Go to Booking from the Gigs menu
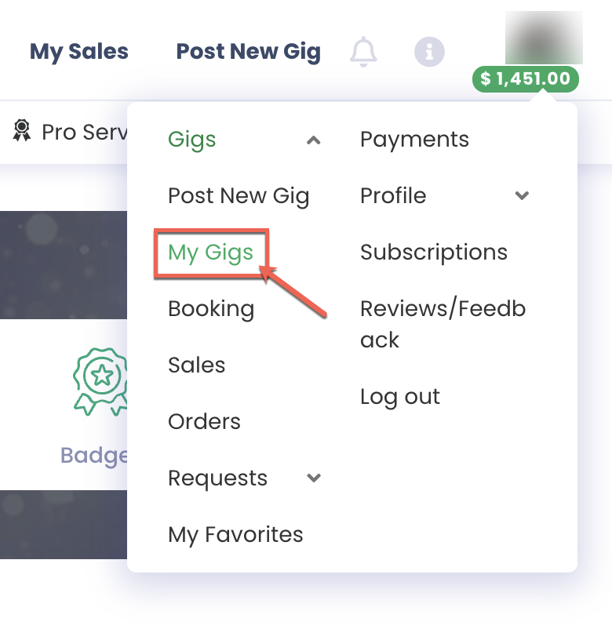This screenshot has width=612, height=629. [x=210, y=309]
